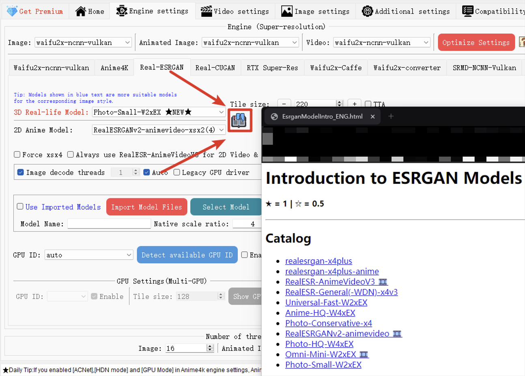
Task: Click the Get Premium diamond tab
Action: point(35,11)
